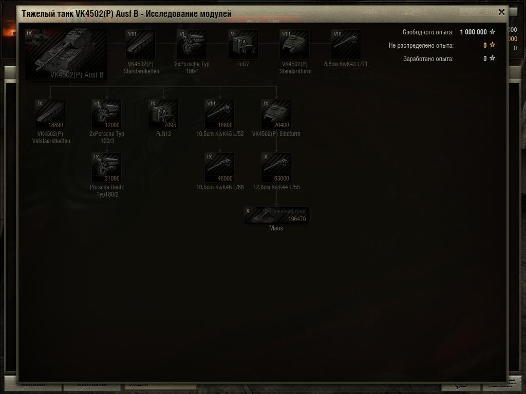Research the 10,5cm KwK45 L/52 gun
This screenshot has height=394, width=526.
pyautogui.click(x=219, y=114)
